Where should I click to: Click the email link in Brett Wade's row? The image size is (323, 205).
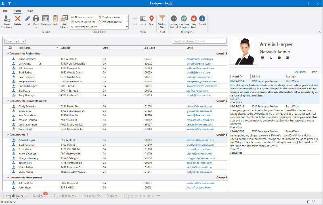(x=199, y=149)
